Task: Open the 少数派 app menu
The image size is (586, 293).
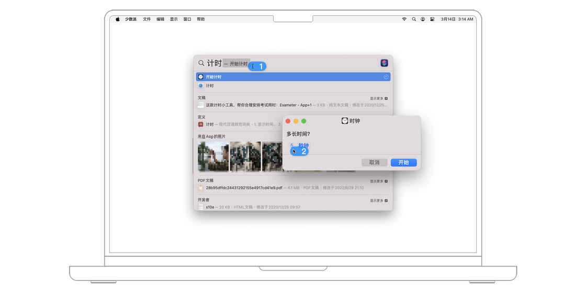Action: click(x=131, y=19)
